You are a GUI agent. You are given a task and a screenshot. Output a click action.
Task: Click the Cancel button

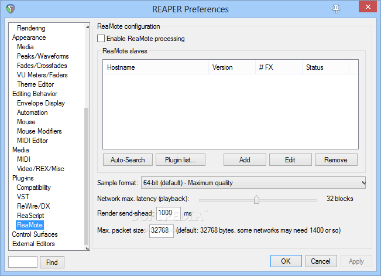pyautogui.click(x=321, y=261)
